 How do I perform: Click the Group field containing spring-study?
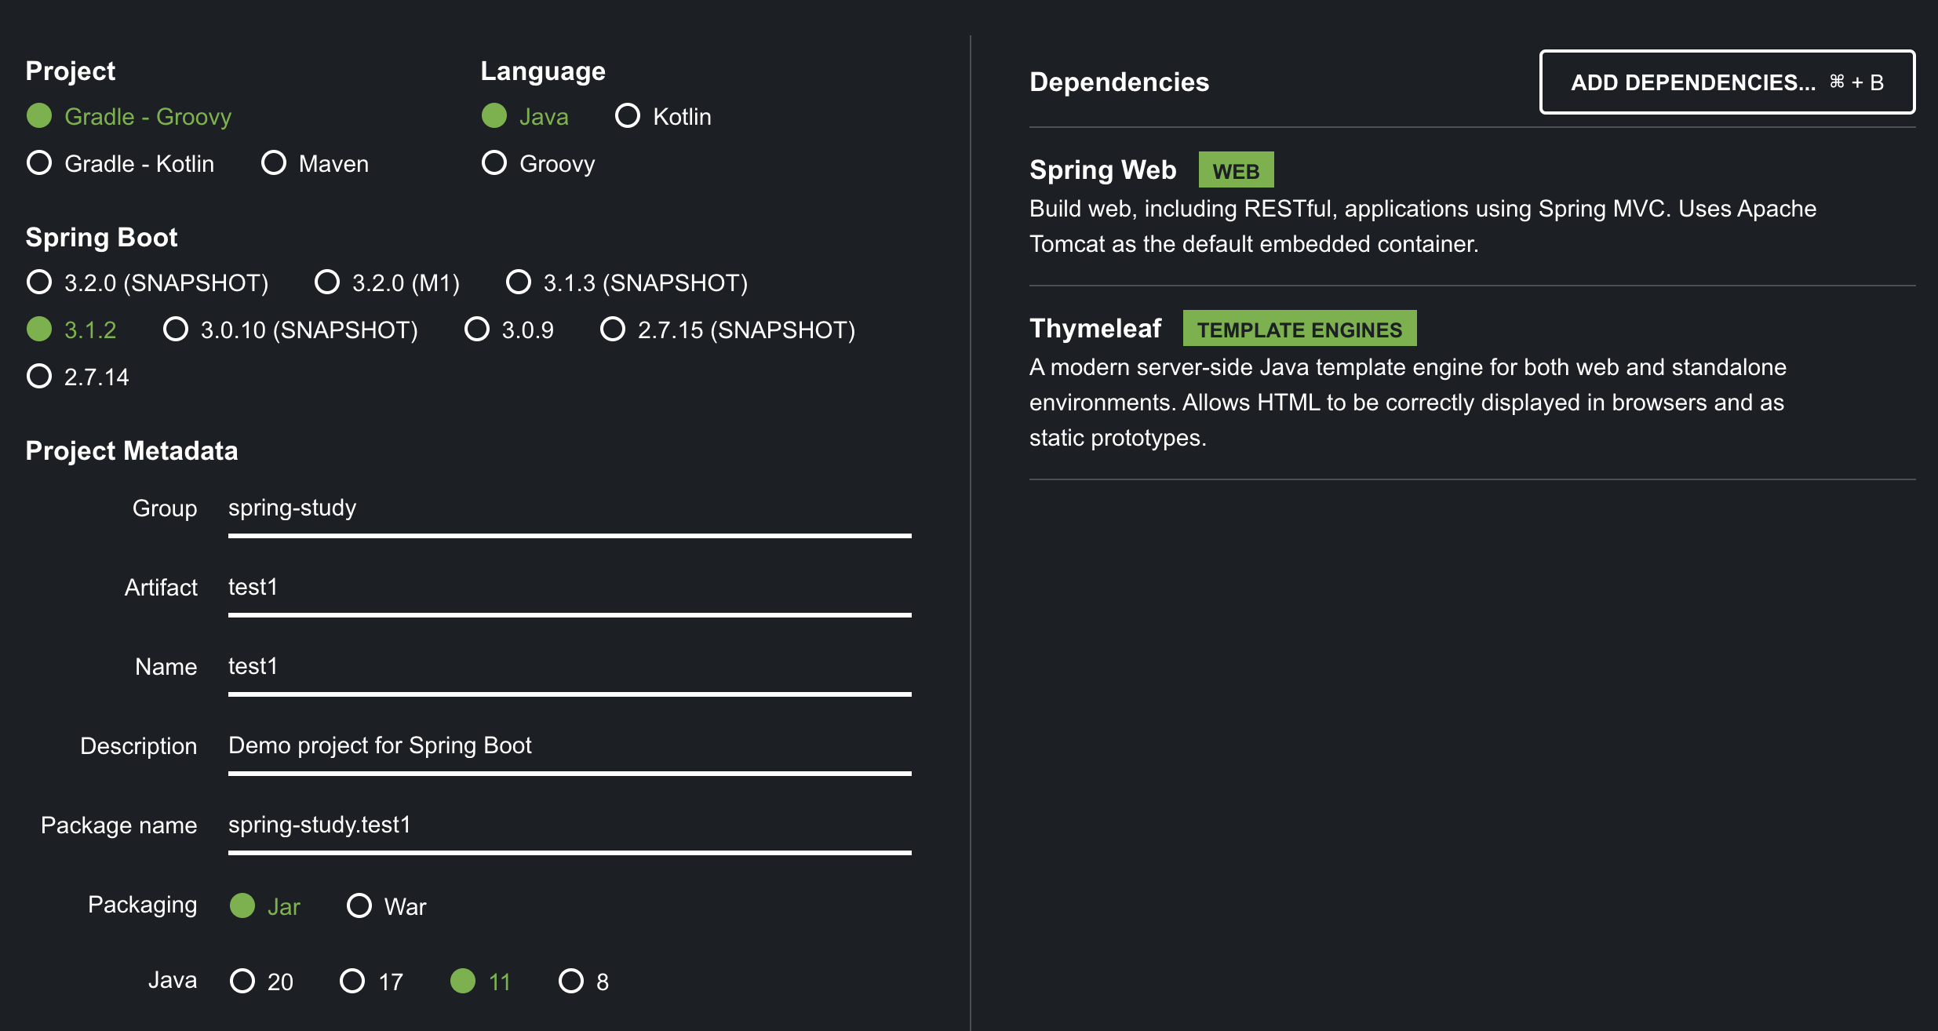(570, 510)
